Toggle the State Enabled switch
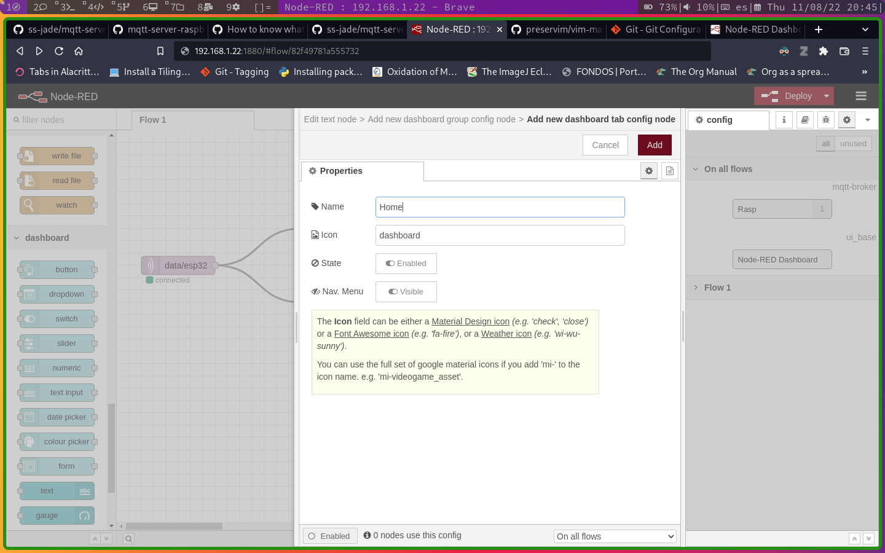Viewport: 885px width, 553px height. 406,264
